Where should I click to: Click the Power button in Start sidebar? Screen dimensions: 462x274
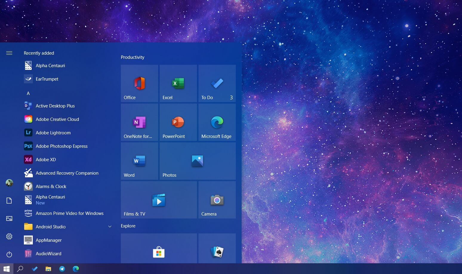point(9,254)
